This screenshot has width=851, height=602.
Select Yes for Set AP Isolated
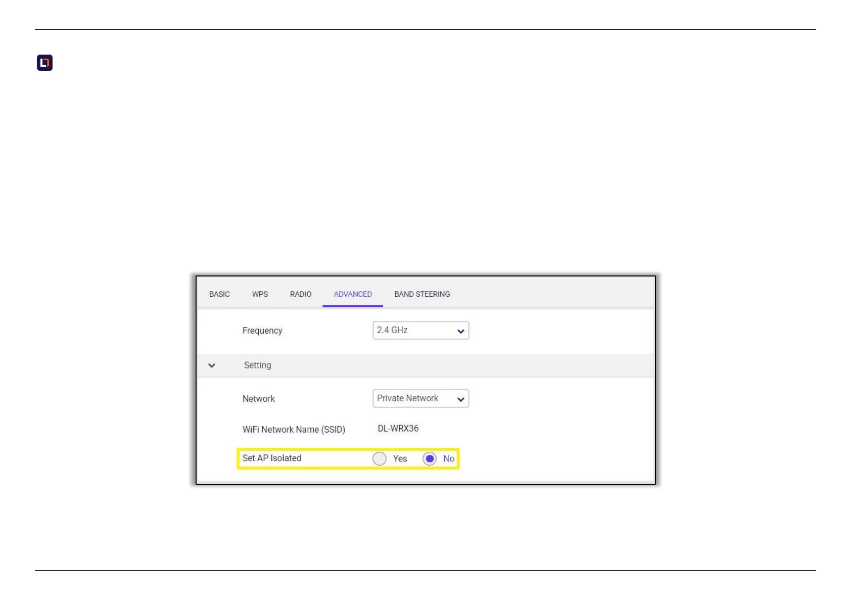380,458
